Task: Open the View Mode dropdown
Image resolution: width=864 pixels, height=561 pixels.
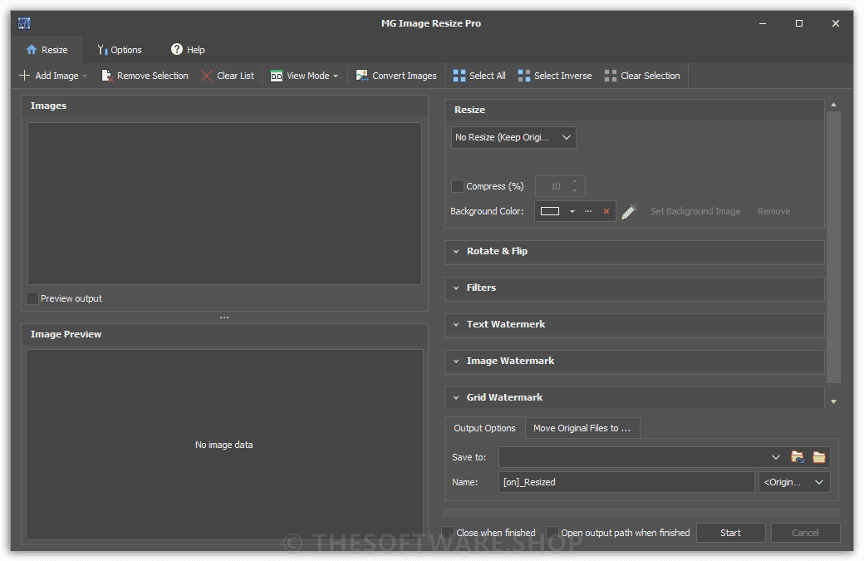Action: click(304, 76)
